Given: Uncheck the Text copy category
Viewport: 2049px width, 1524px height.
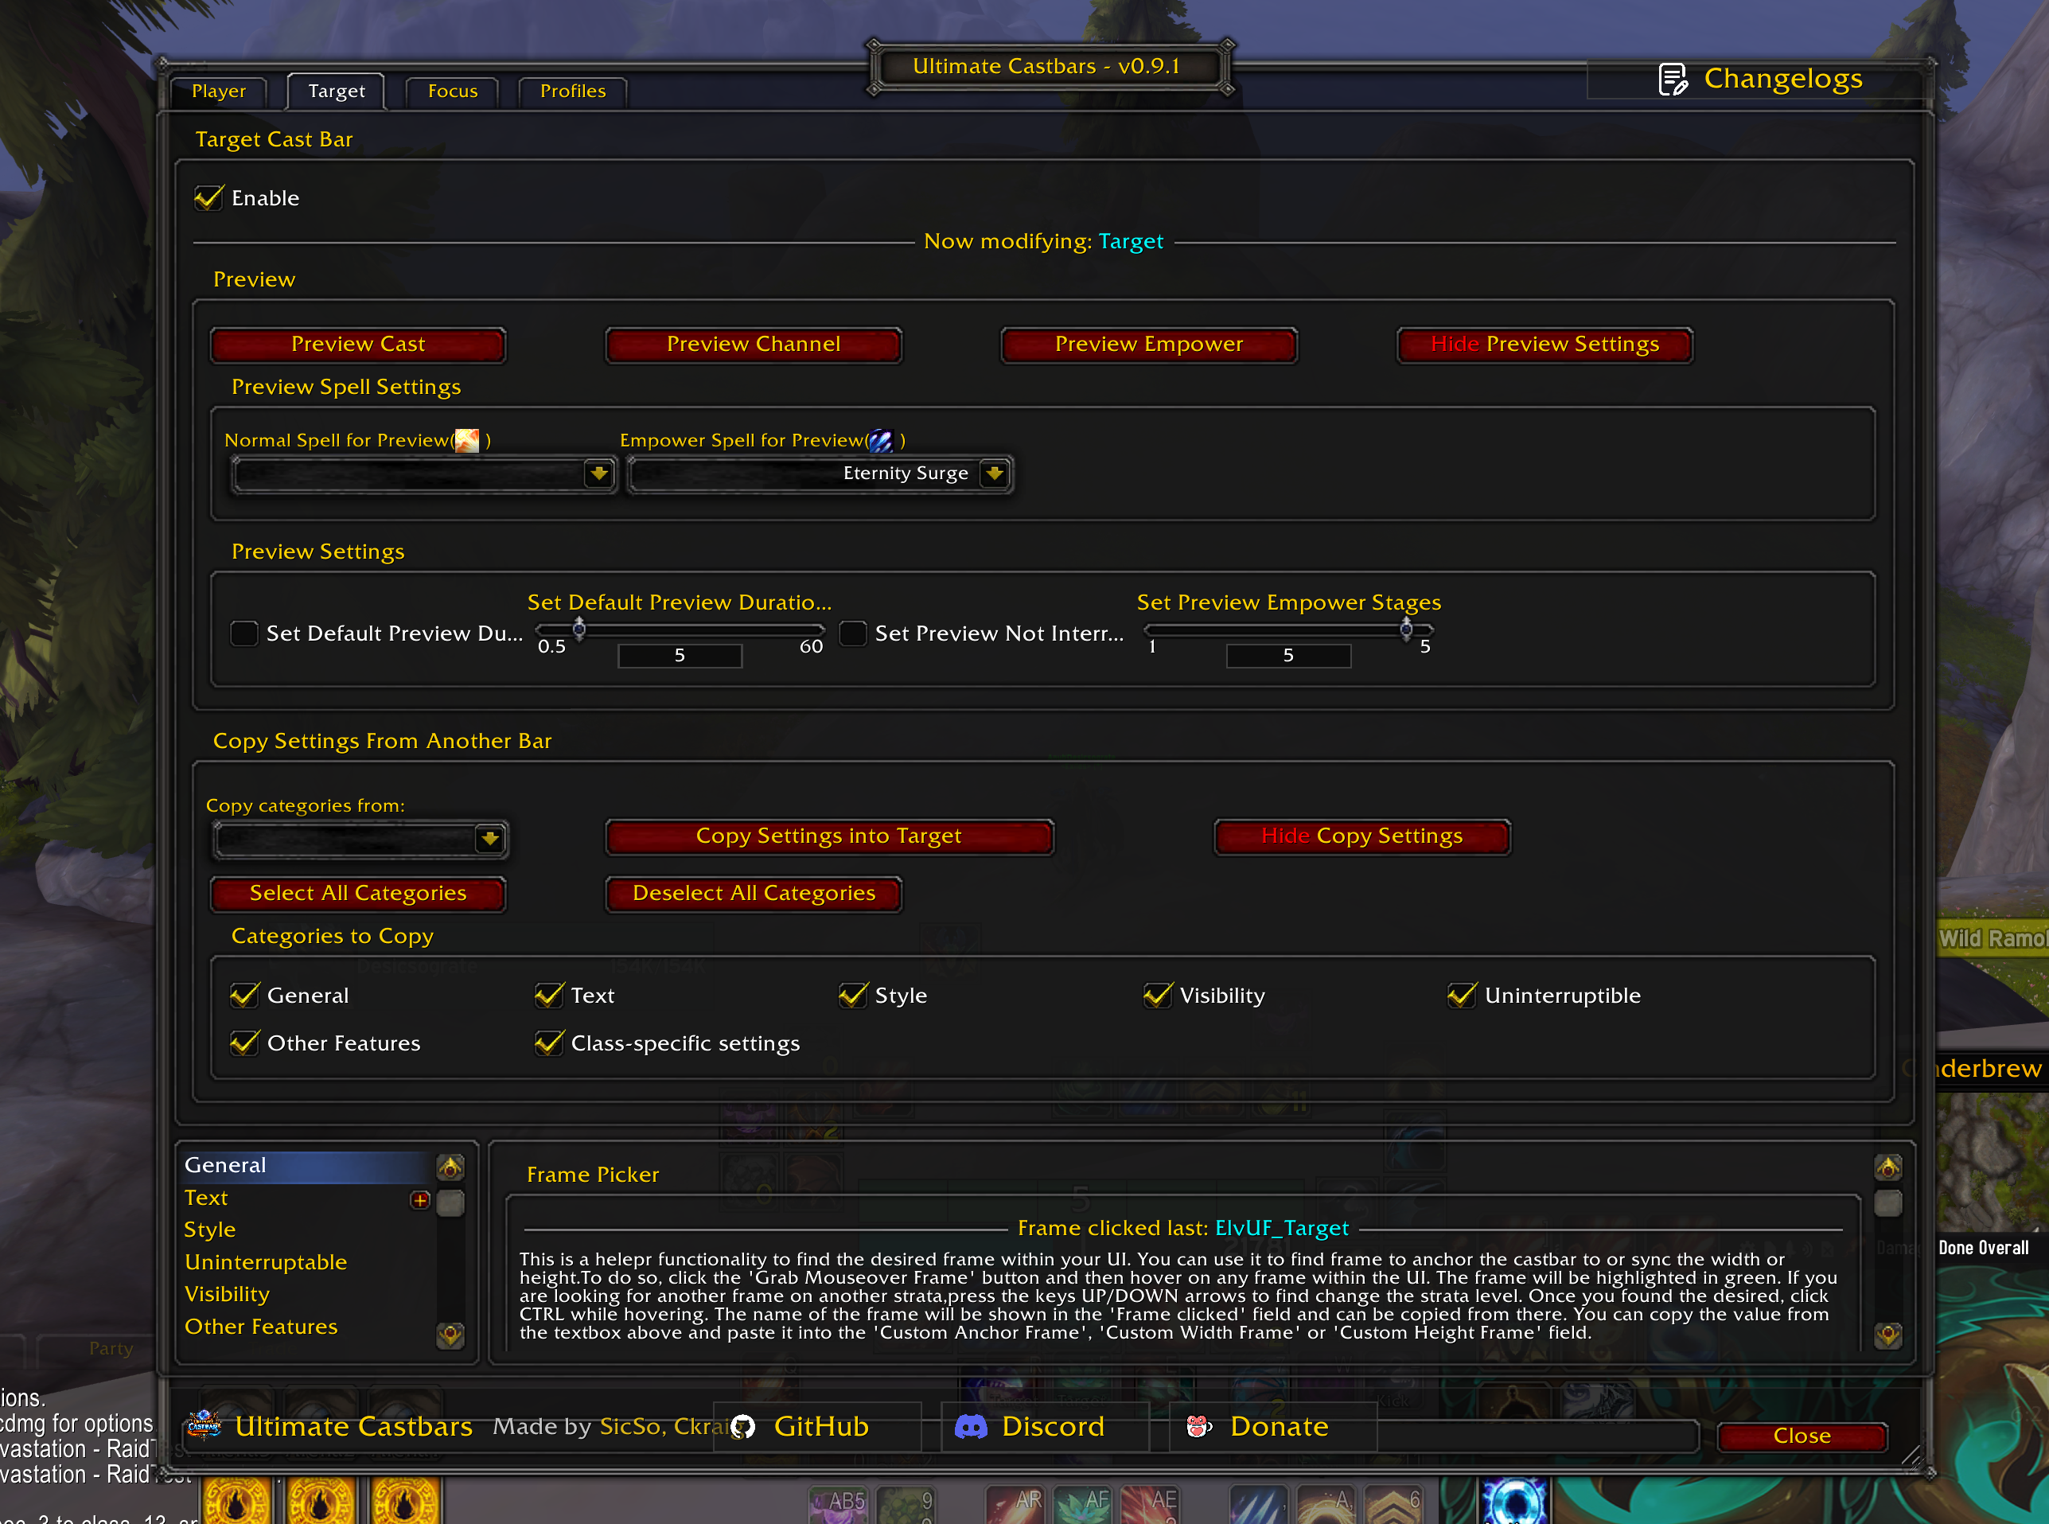Looking at the screenshot, I should (549, 996).
